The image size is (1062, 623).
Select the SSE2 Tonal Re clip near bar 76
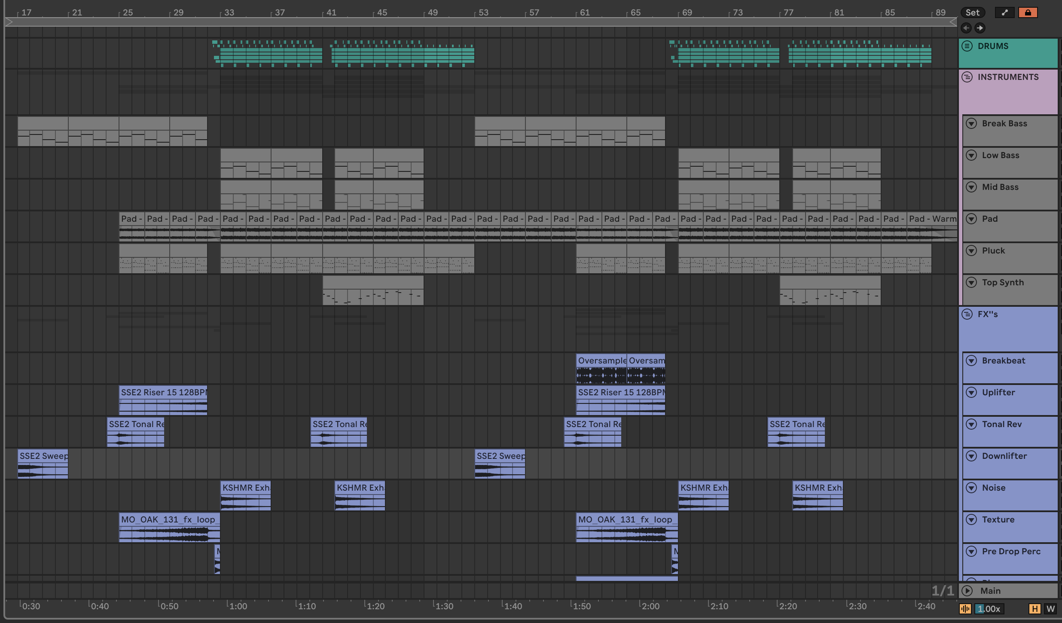796,432
